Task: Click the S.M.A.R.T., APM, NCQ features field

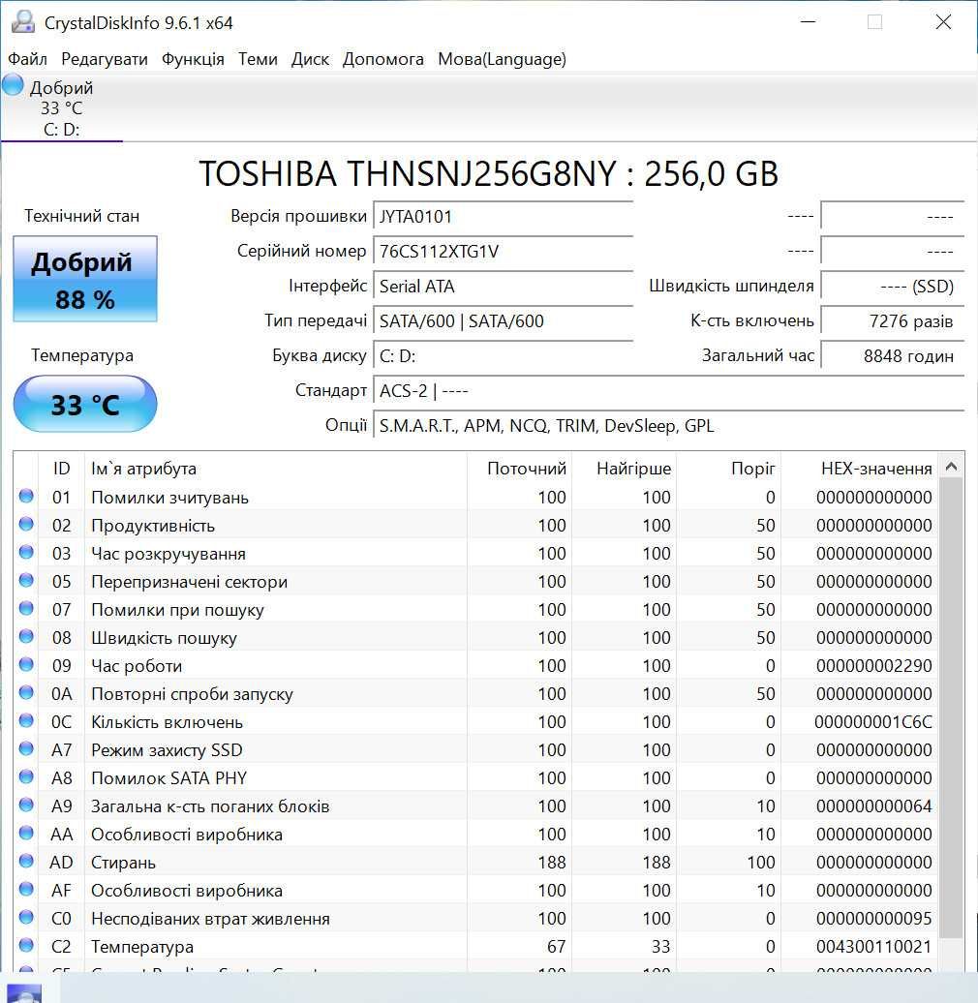Action: point(669,425)
